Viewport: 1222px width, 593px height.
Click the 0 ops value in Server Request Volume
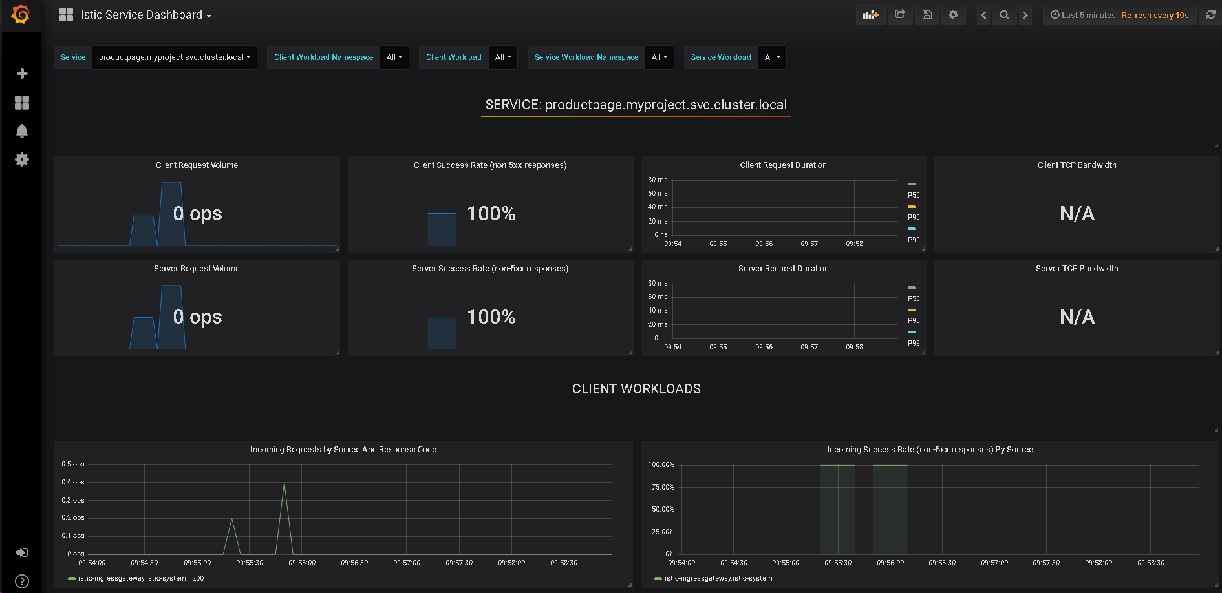pyautogui.click(x=197, y=317)
